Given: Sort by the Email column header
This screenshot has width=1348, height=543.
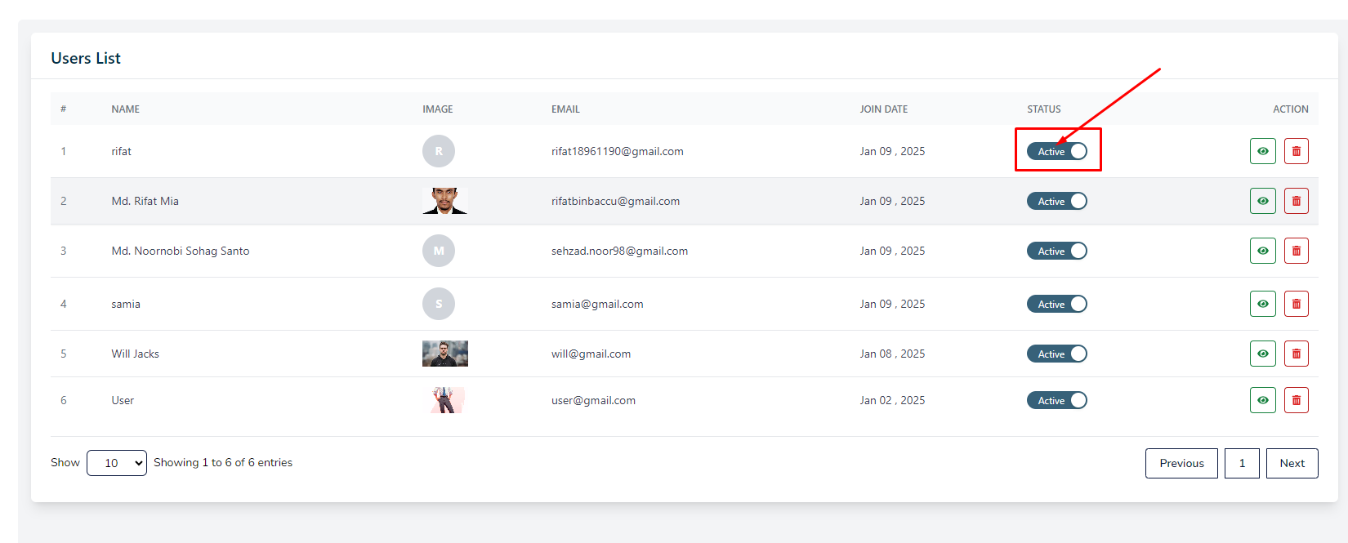Looking at the screenshot, I should 565,109.
